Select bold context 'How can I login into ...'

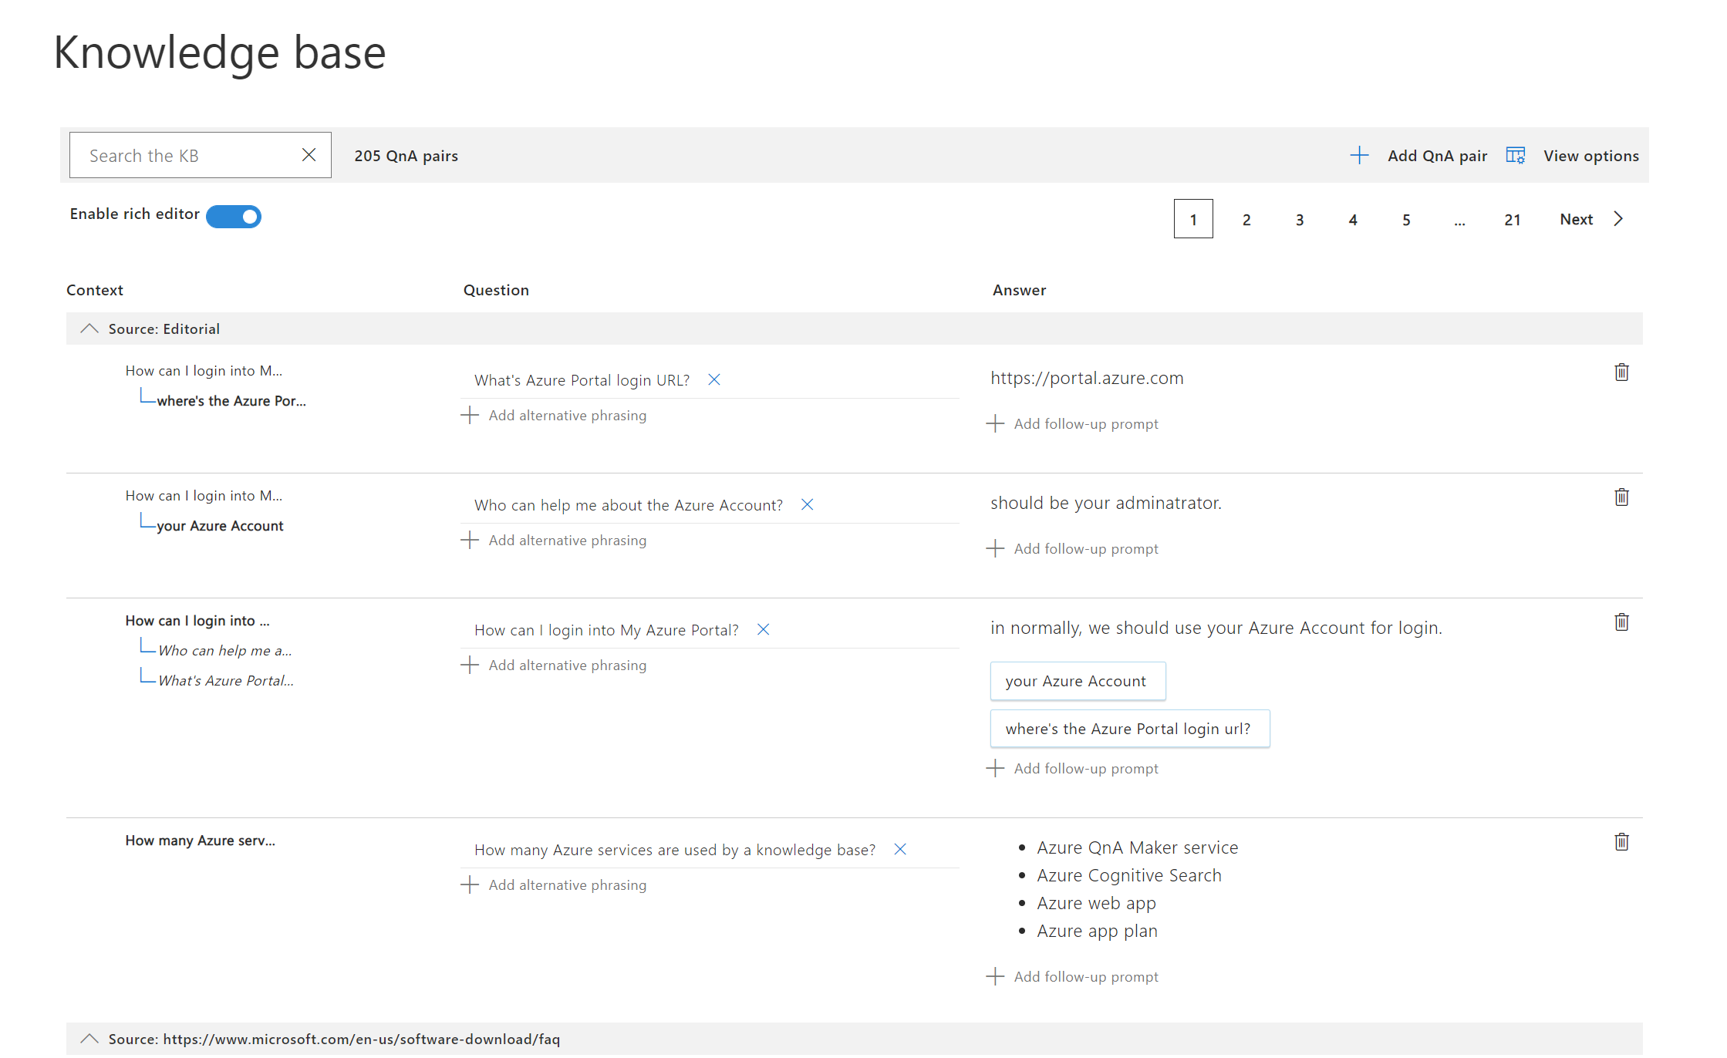[x=197, y=621]
